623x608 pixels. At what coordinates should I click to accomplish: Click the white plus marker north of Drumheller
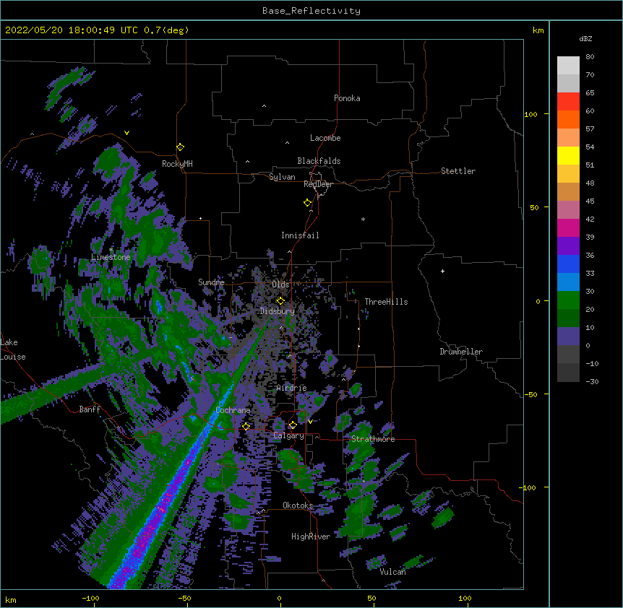tap(442, 271)
